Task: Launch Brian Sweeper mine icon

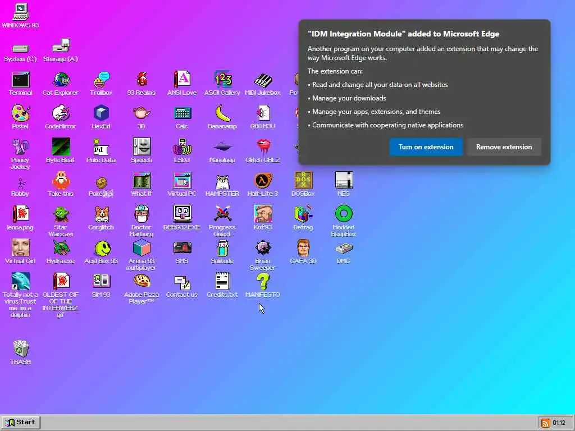Action: point(263,248)
